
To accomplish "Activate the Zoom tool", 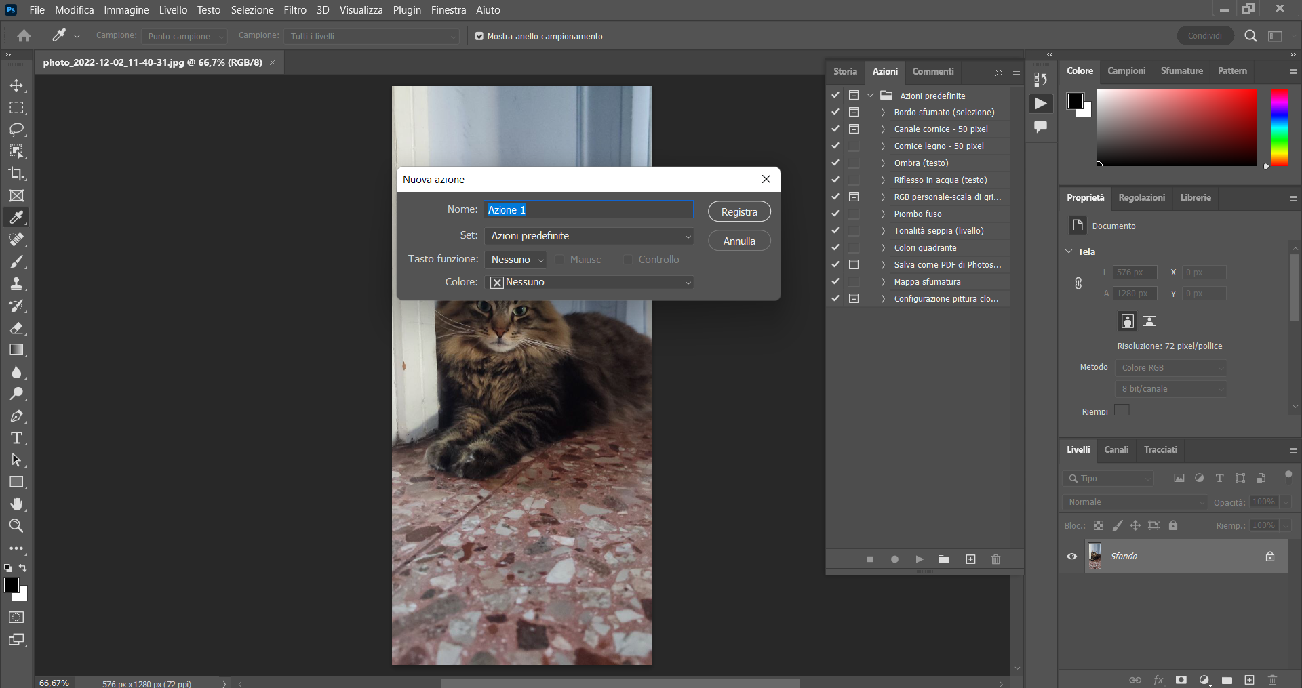I will pos(17,525).
